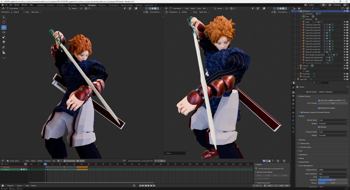The width and height of the screenshot is (350, 190).
Task: Open the Render Mode dropdown
Action: pyautogui.click(x=333, y=120)
